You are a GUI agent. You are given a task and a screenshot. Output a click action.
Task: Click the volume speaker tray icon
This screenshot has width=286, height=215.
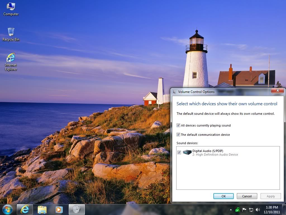point(258,210)
